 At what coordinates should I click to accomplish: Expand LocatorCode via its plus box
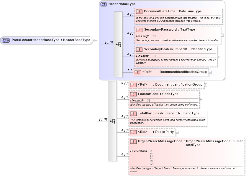pyautogui.click(x=201, y=100)
